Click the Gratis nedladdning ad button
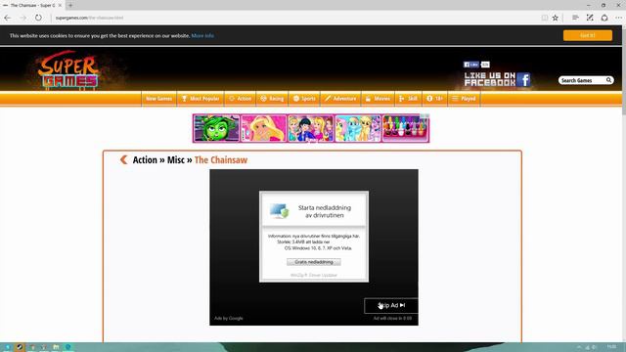Viewport: 626px width, 352px height. pos(314,262)
